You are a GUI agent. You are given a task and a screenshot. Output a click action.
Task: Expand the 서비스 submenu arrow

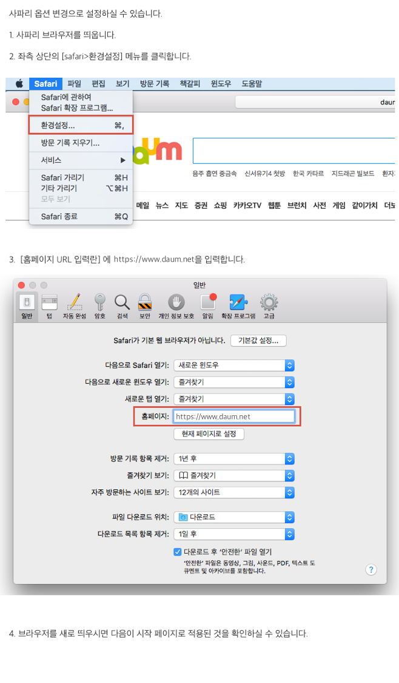tap(122, 160)
